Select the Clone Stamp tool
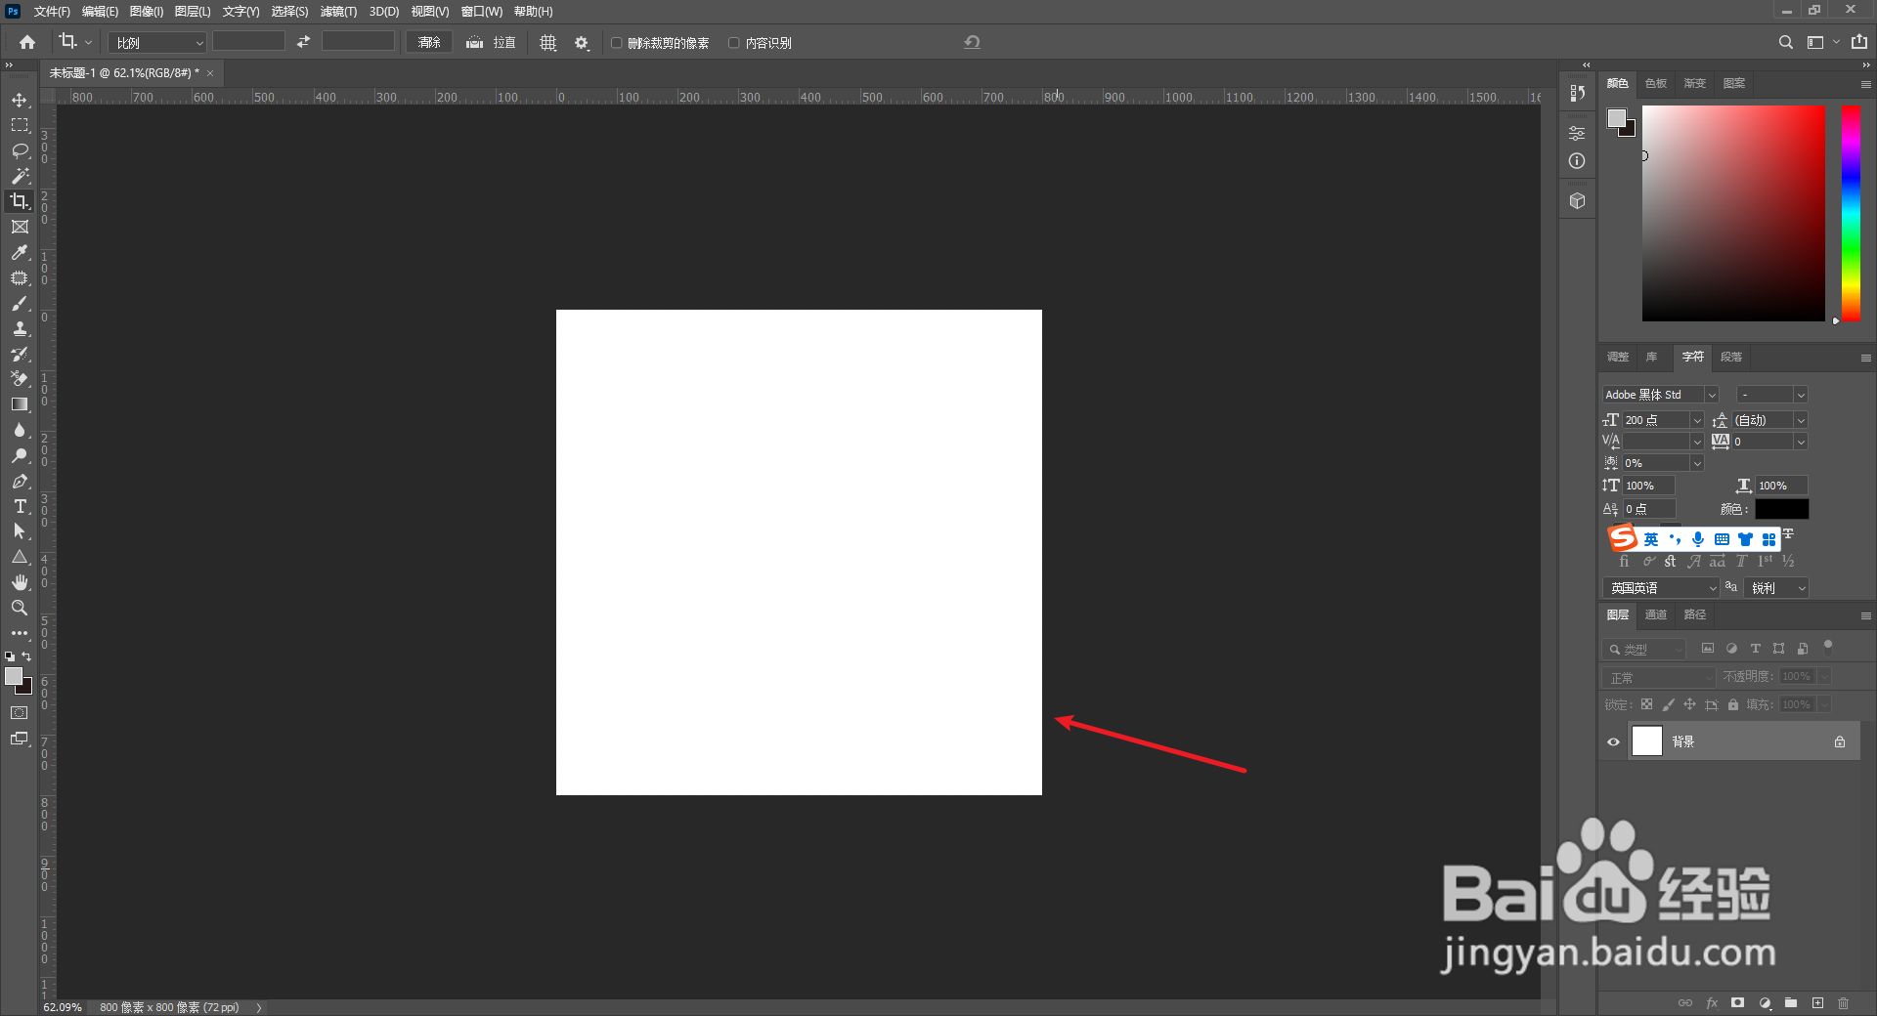1877x1016 pixels. pos(20,328)
